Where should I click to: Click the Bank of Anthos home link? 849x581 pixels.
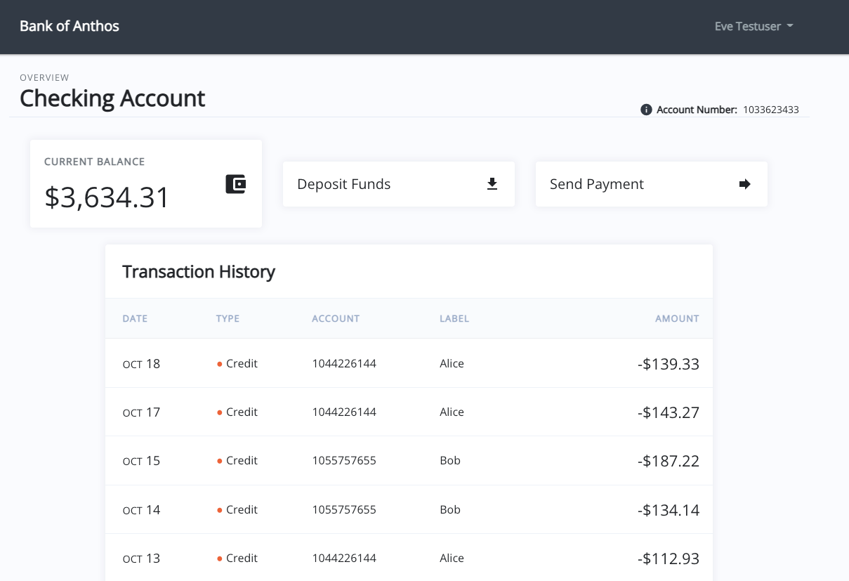pyautogui.click(x=70, y=27)
